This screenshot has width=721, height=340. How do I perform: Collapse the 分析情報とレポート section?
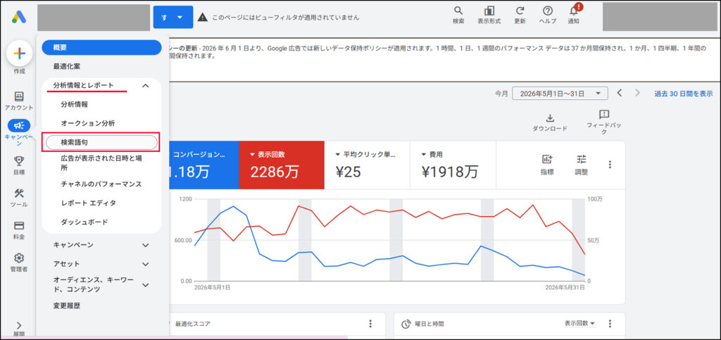click(145, 85)
